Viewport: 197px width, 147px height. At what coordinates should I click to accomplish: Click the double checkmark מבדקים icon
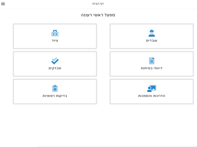(x=55, y=61)
